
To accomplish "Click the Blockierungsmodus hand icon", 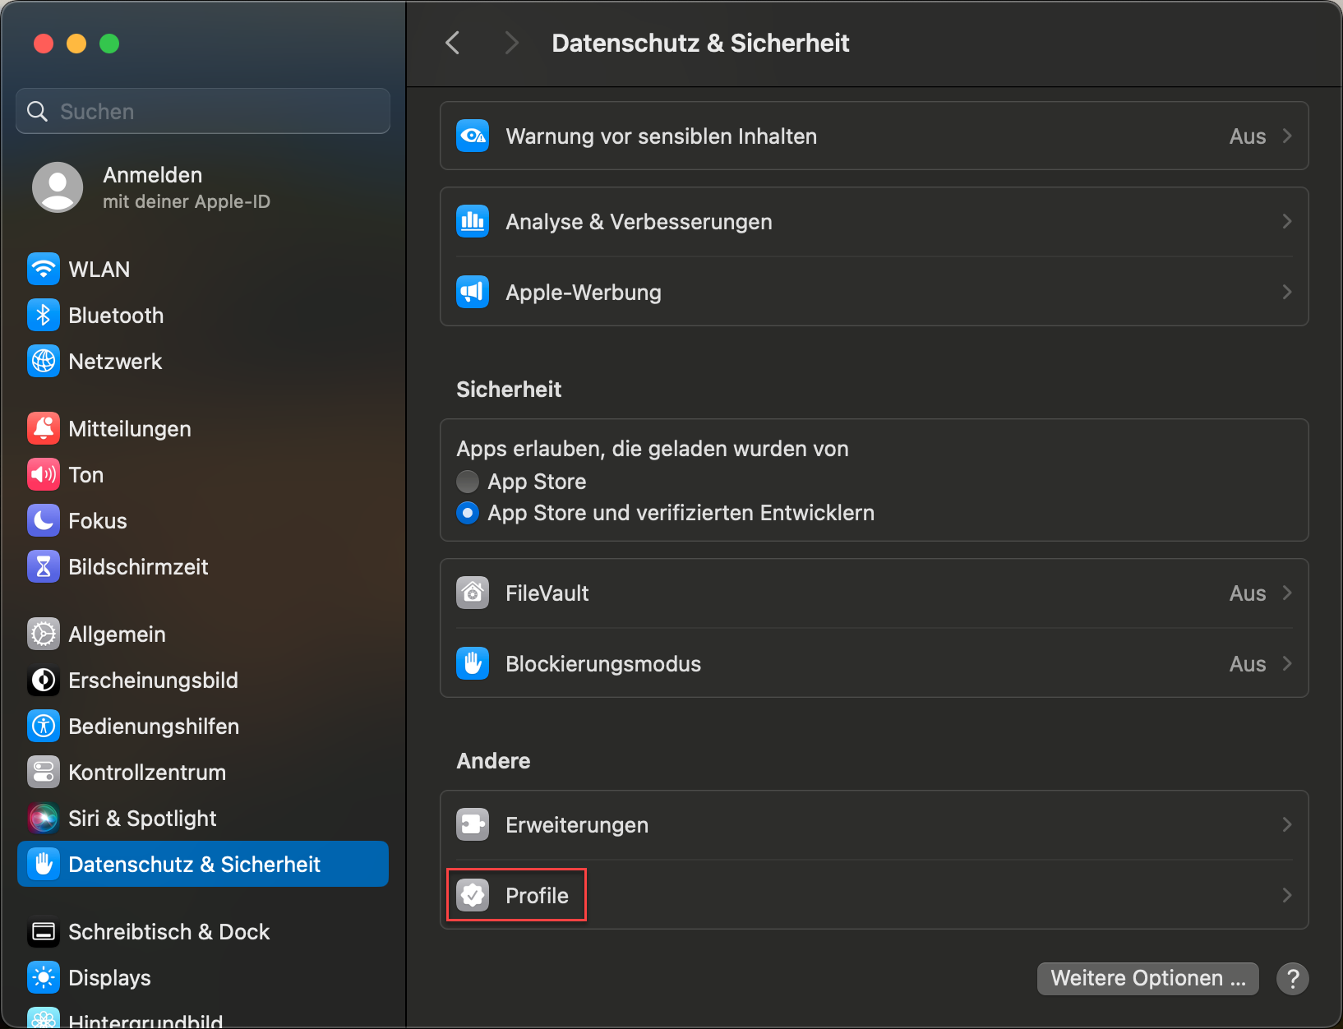I will point(473,663).
